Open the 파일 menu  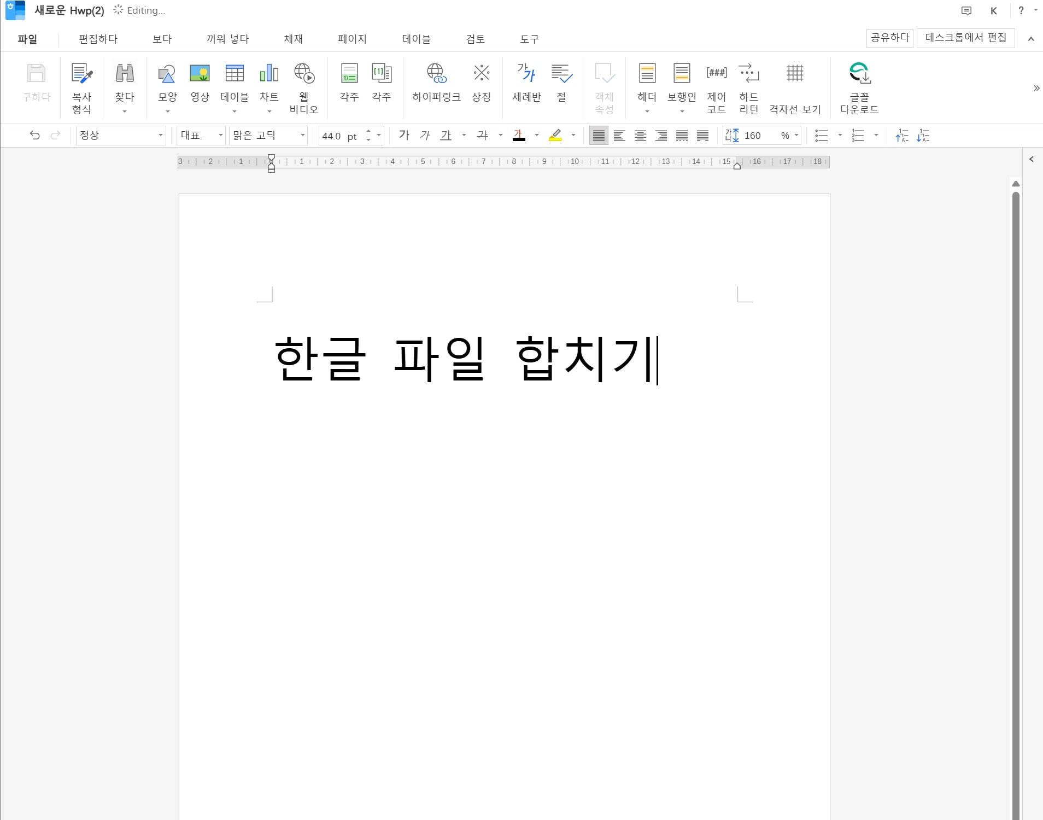[x=27, y=39]
